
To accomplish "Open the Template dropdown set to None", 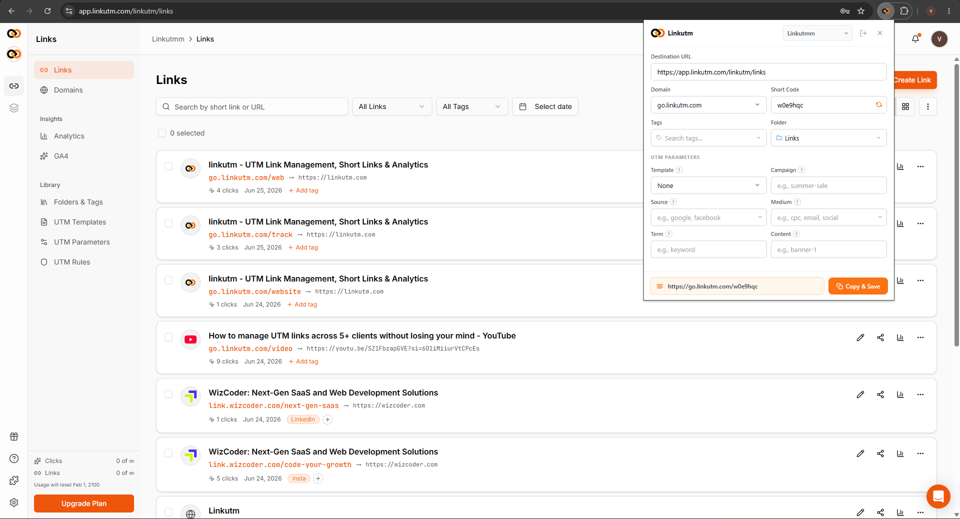I will 708,185.
